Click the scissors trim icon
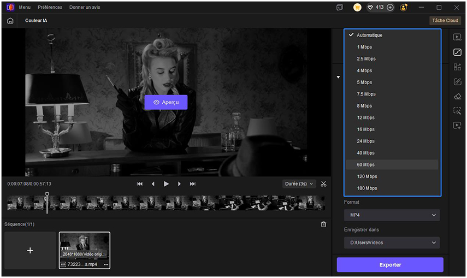 coord(323,184)
